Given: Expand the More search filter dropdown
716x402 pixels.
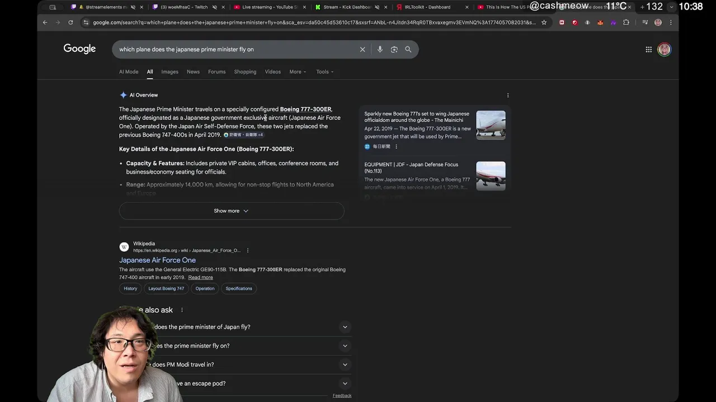Looking at the screenshot, I should point(298,71).
